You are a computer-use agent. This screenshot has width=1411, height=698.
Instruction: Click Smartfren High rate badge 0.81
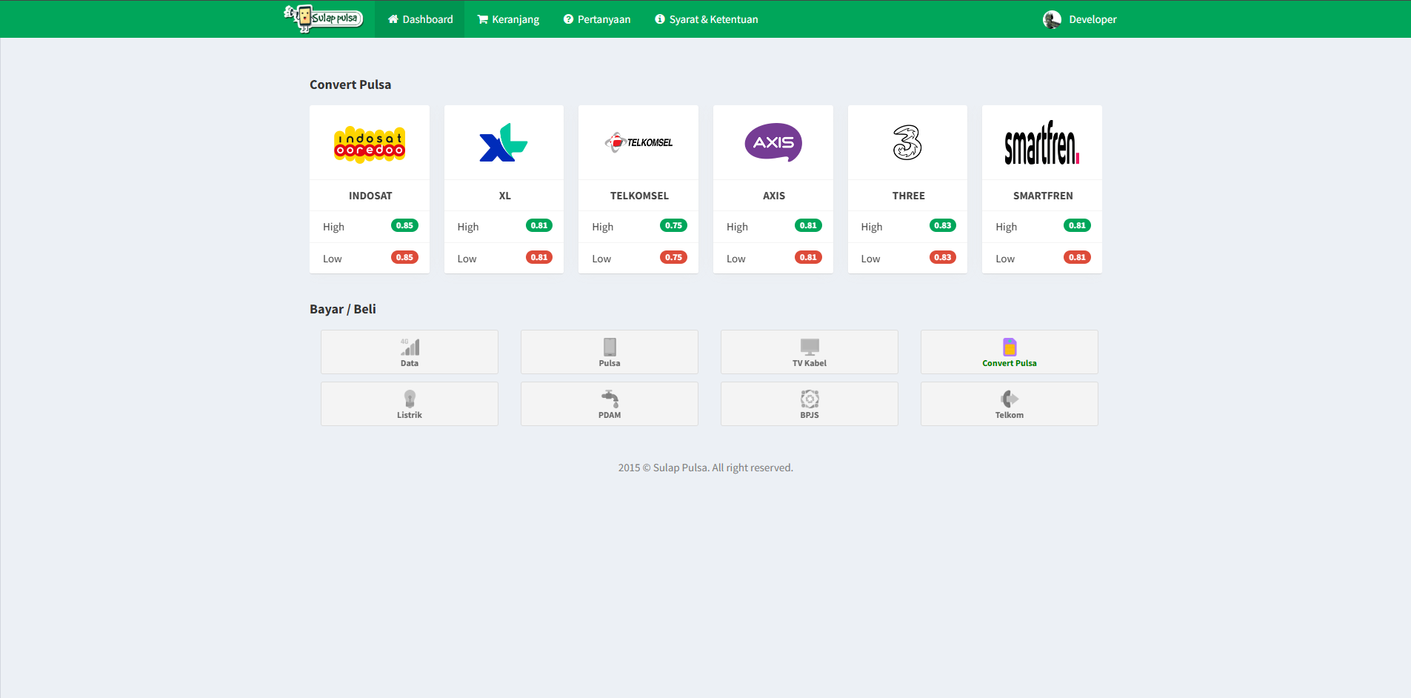tap(1077, 225)
